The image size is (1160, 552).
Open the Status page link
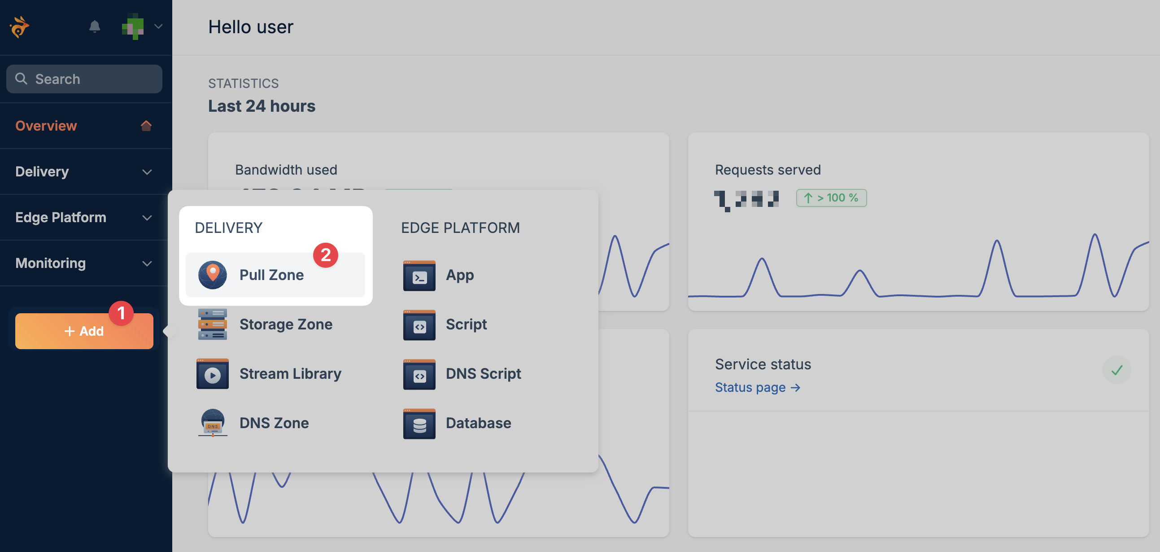[x=758, y=388]
